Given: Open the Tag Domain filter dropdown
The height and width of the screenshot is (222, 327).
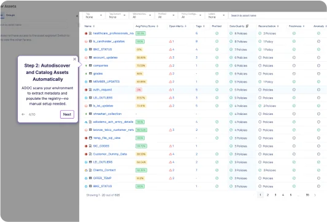Looking at the screenshot, I should point(117,15).
